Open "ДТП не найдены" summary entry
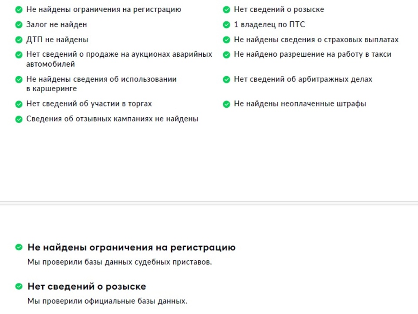Image resolution: width=418 pixels, height=314 pixels. pyautogui.click(x=57, y=40)
